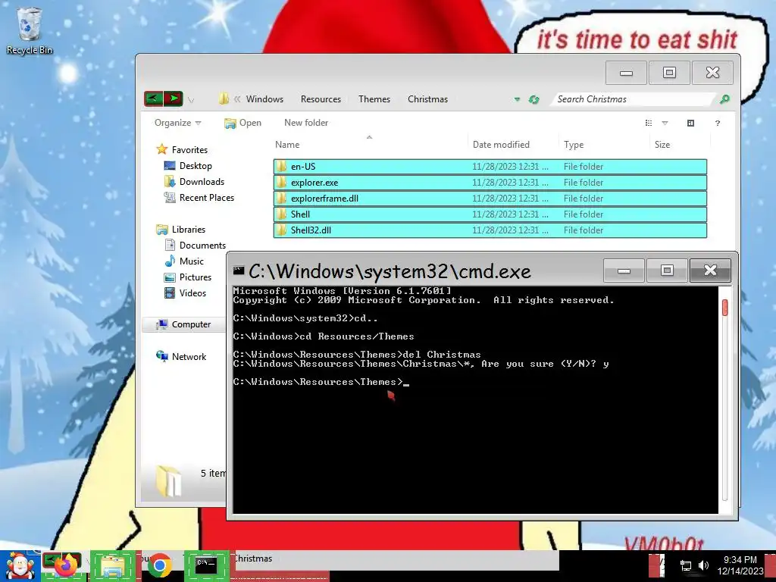Viewport: 776px width, 582px height.
Task: Change view with the view icon
Action: point(649,123)
